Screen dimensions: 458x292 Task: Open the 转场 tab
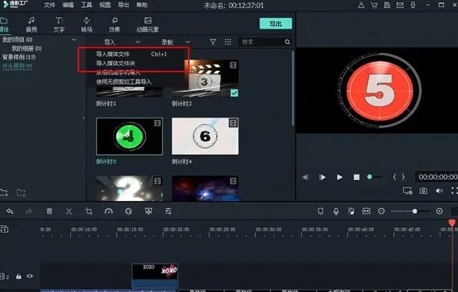pos(87,24)
